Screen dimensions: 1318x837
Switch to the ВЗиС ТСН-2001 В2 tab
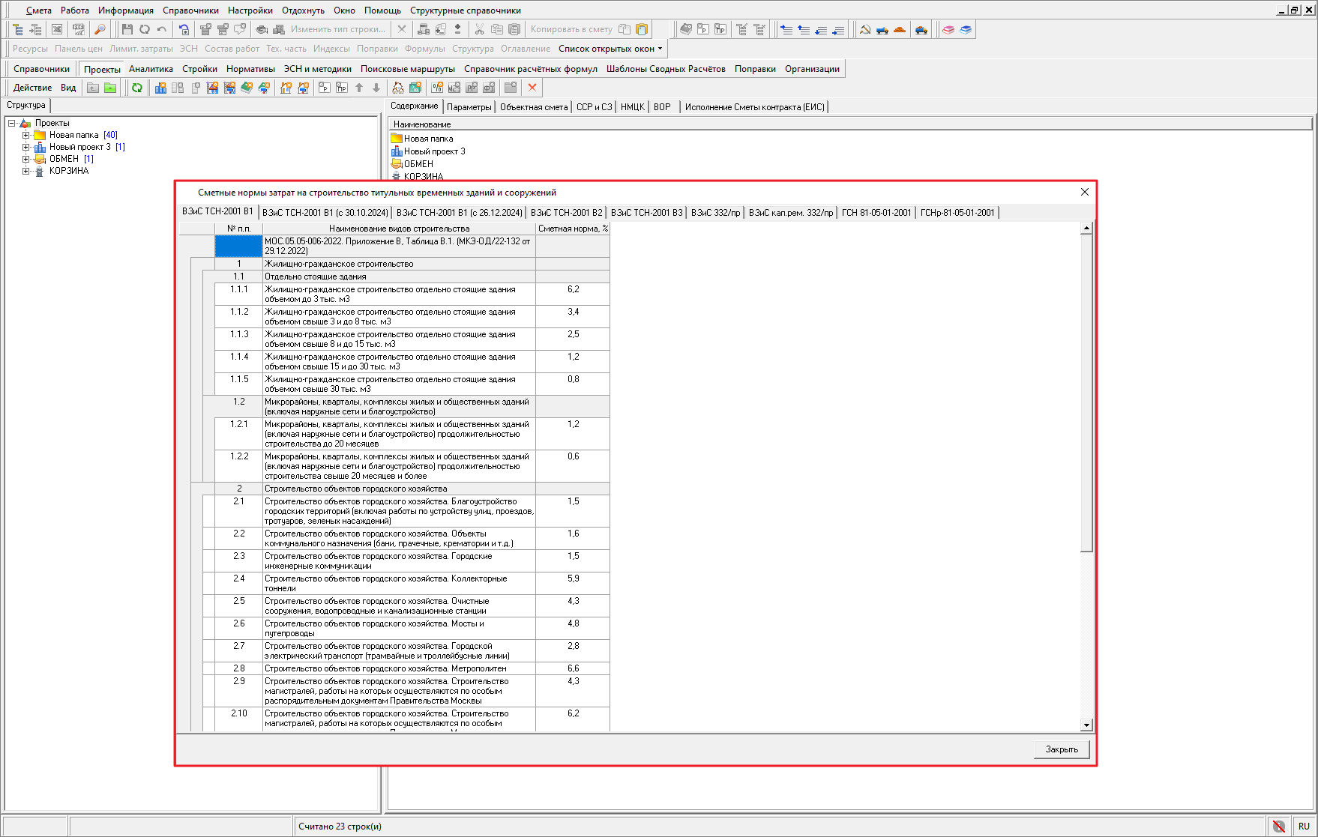pos(566,213)
